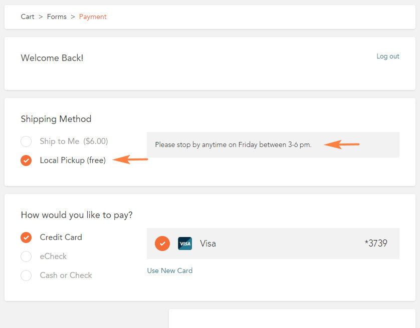The height and width of the screenshot is (328, 420).
Task: Click the Credit Card option label
Action: click(61, 237)
